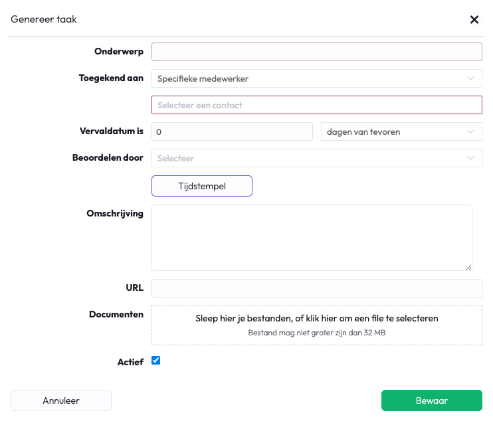The height and width of the screenshot is (429, 493).
Task: Click the Onderwerp text field
Action: coord(316,52)
